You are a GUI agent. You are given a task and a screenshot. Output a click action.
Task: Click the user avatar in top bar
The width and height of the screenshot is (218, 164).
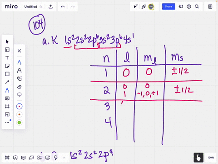pyautogui.click(x=151, y=6)
